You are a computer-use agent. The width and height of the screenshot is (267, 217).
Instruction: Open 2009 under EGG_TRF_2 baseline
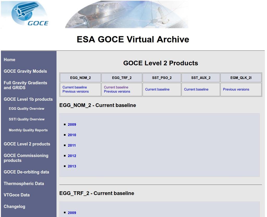[72, 213]
